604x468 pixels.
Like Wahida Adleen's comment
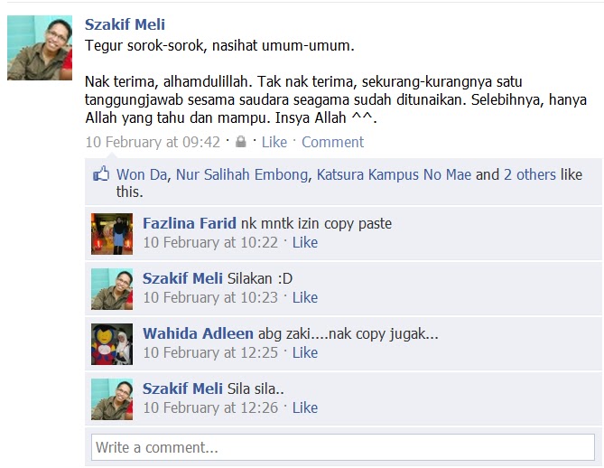point(304,352)
